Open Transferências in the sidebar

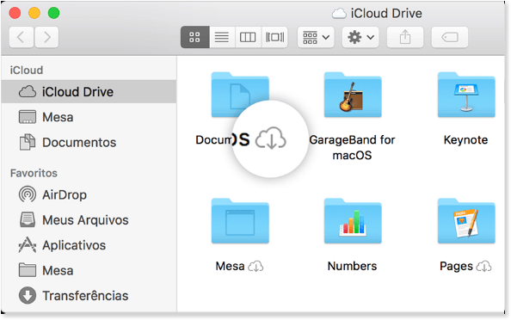pyautogui.click(x=89, y=296)
